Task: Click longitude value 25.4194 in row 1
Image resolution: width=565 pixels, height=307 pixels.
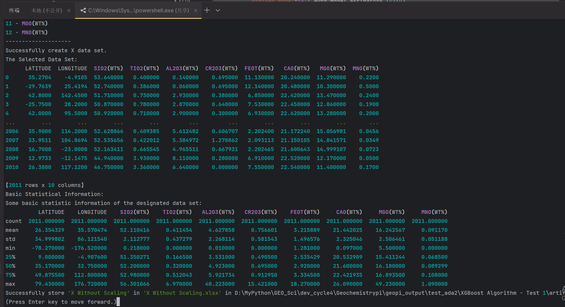Action: (76, 86)
